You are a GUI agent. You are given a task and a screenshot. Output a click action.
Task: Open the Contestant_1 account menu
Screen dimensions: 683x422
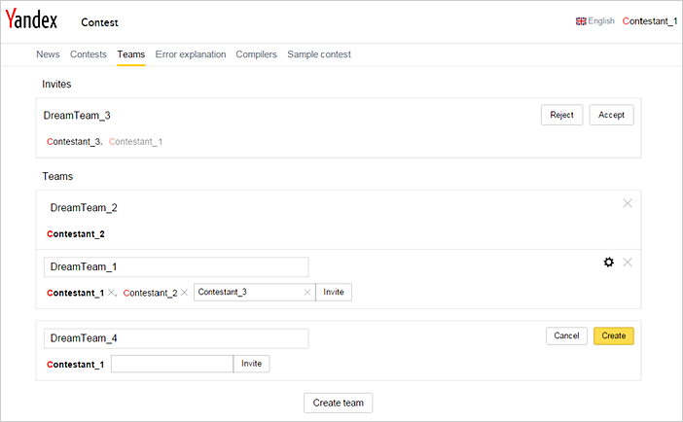[650, 20]
